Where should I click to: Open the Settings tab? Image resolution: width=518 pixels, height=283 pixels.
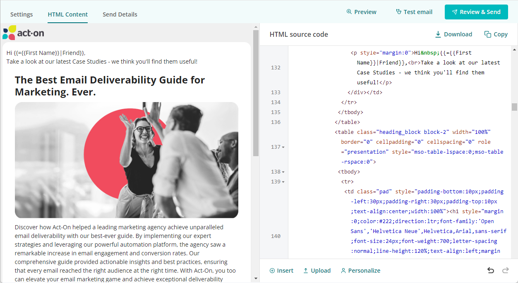22,14
